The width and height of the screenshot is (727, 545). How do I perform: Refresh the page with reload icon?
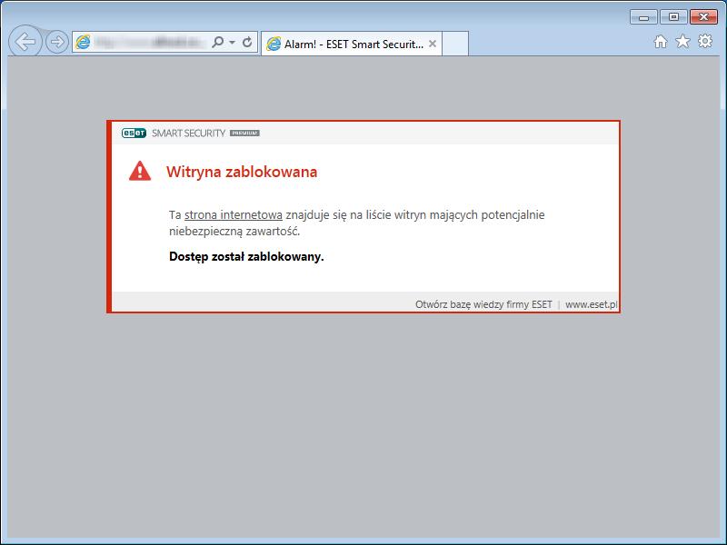coord(247,42)
